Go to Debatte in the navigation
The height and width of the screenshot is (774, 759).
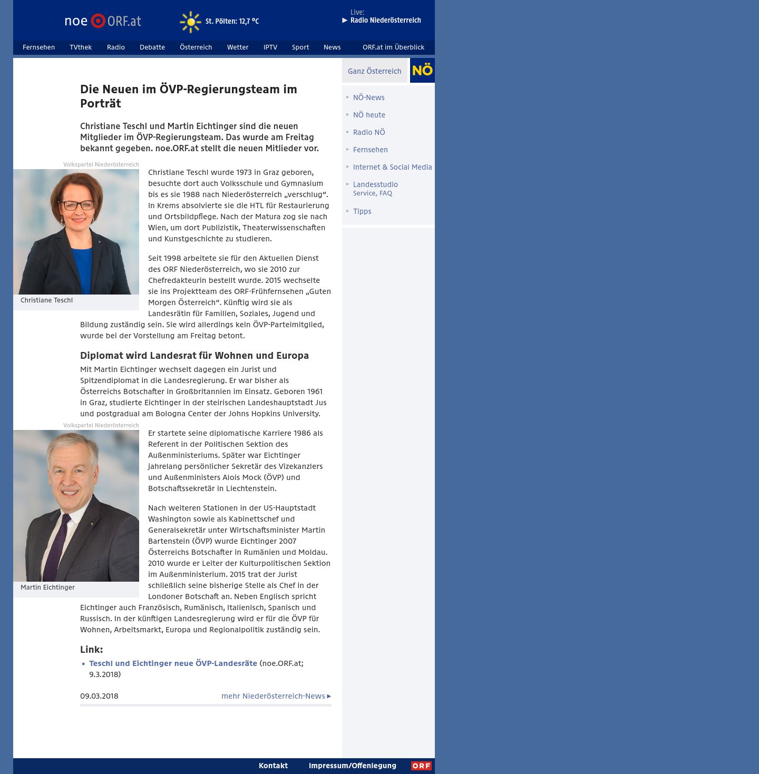coord(152,47)
